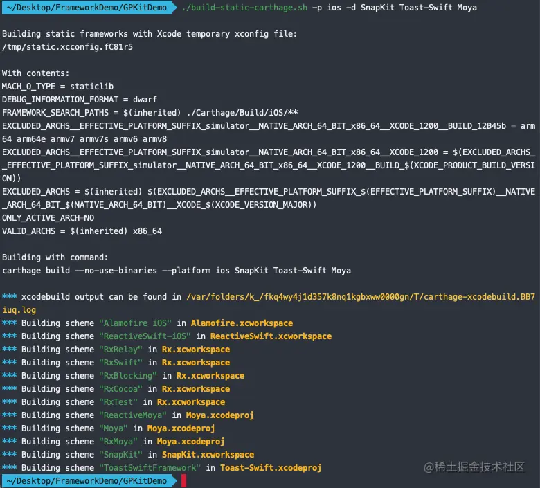The image size is (540, 488).
Task: Click Moya.xcodeproj on the ReactiveMoya line
Action: [219, 415]
